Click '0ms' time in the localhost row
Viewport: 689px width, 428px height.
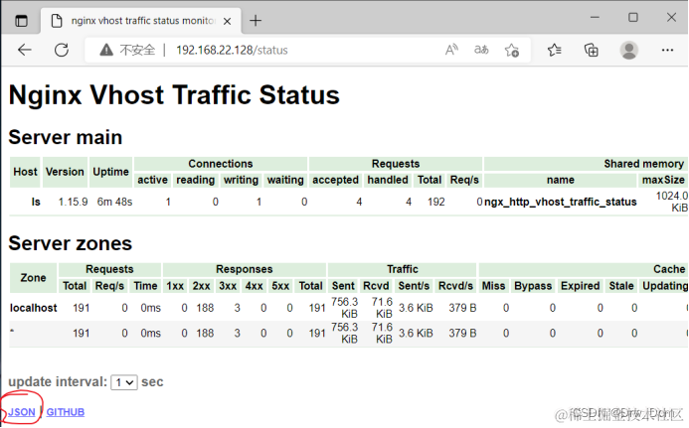tap(151, 308)
